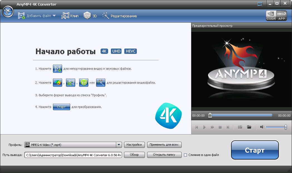292x173 pixels.
Task: Click the 3D icon in step 2
Action: [x=84, y=83]
